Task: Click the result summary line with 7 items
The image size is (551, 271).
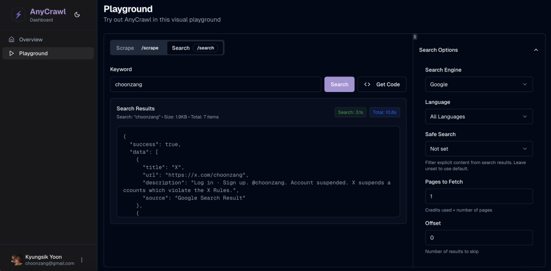Action: [168, 117]
